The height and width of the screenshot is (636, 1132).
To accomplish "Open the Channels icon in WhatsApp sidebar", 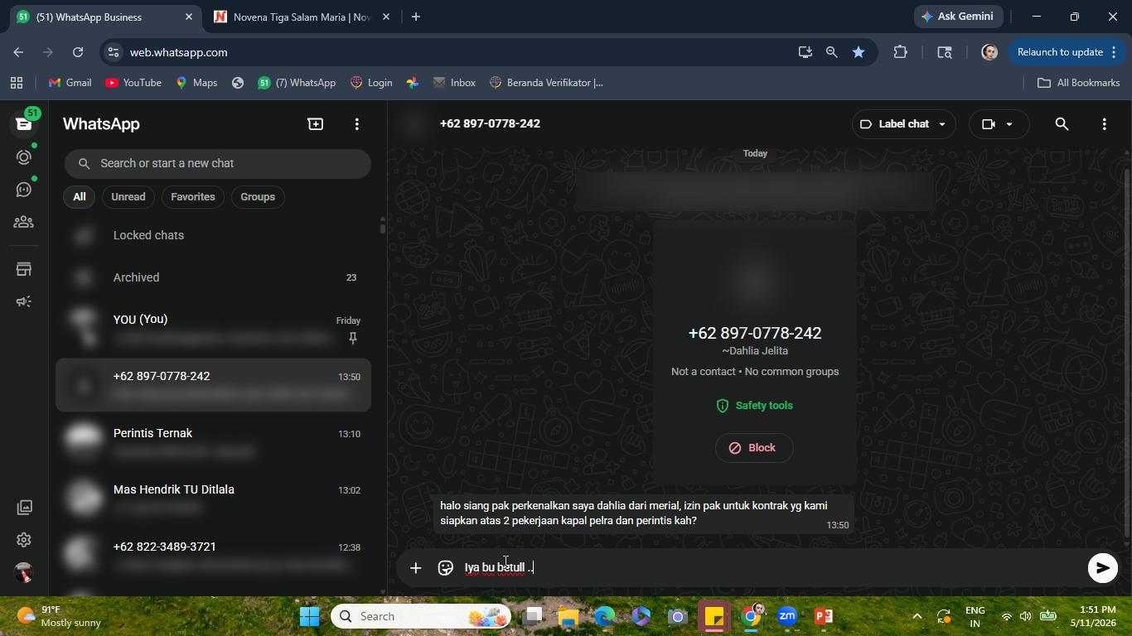I will click(23, 190).
